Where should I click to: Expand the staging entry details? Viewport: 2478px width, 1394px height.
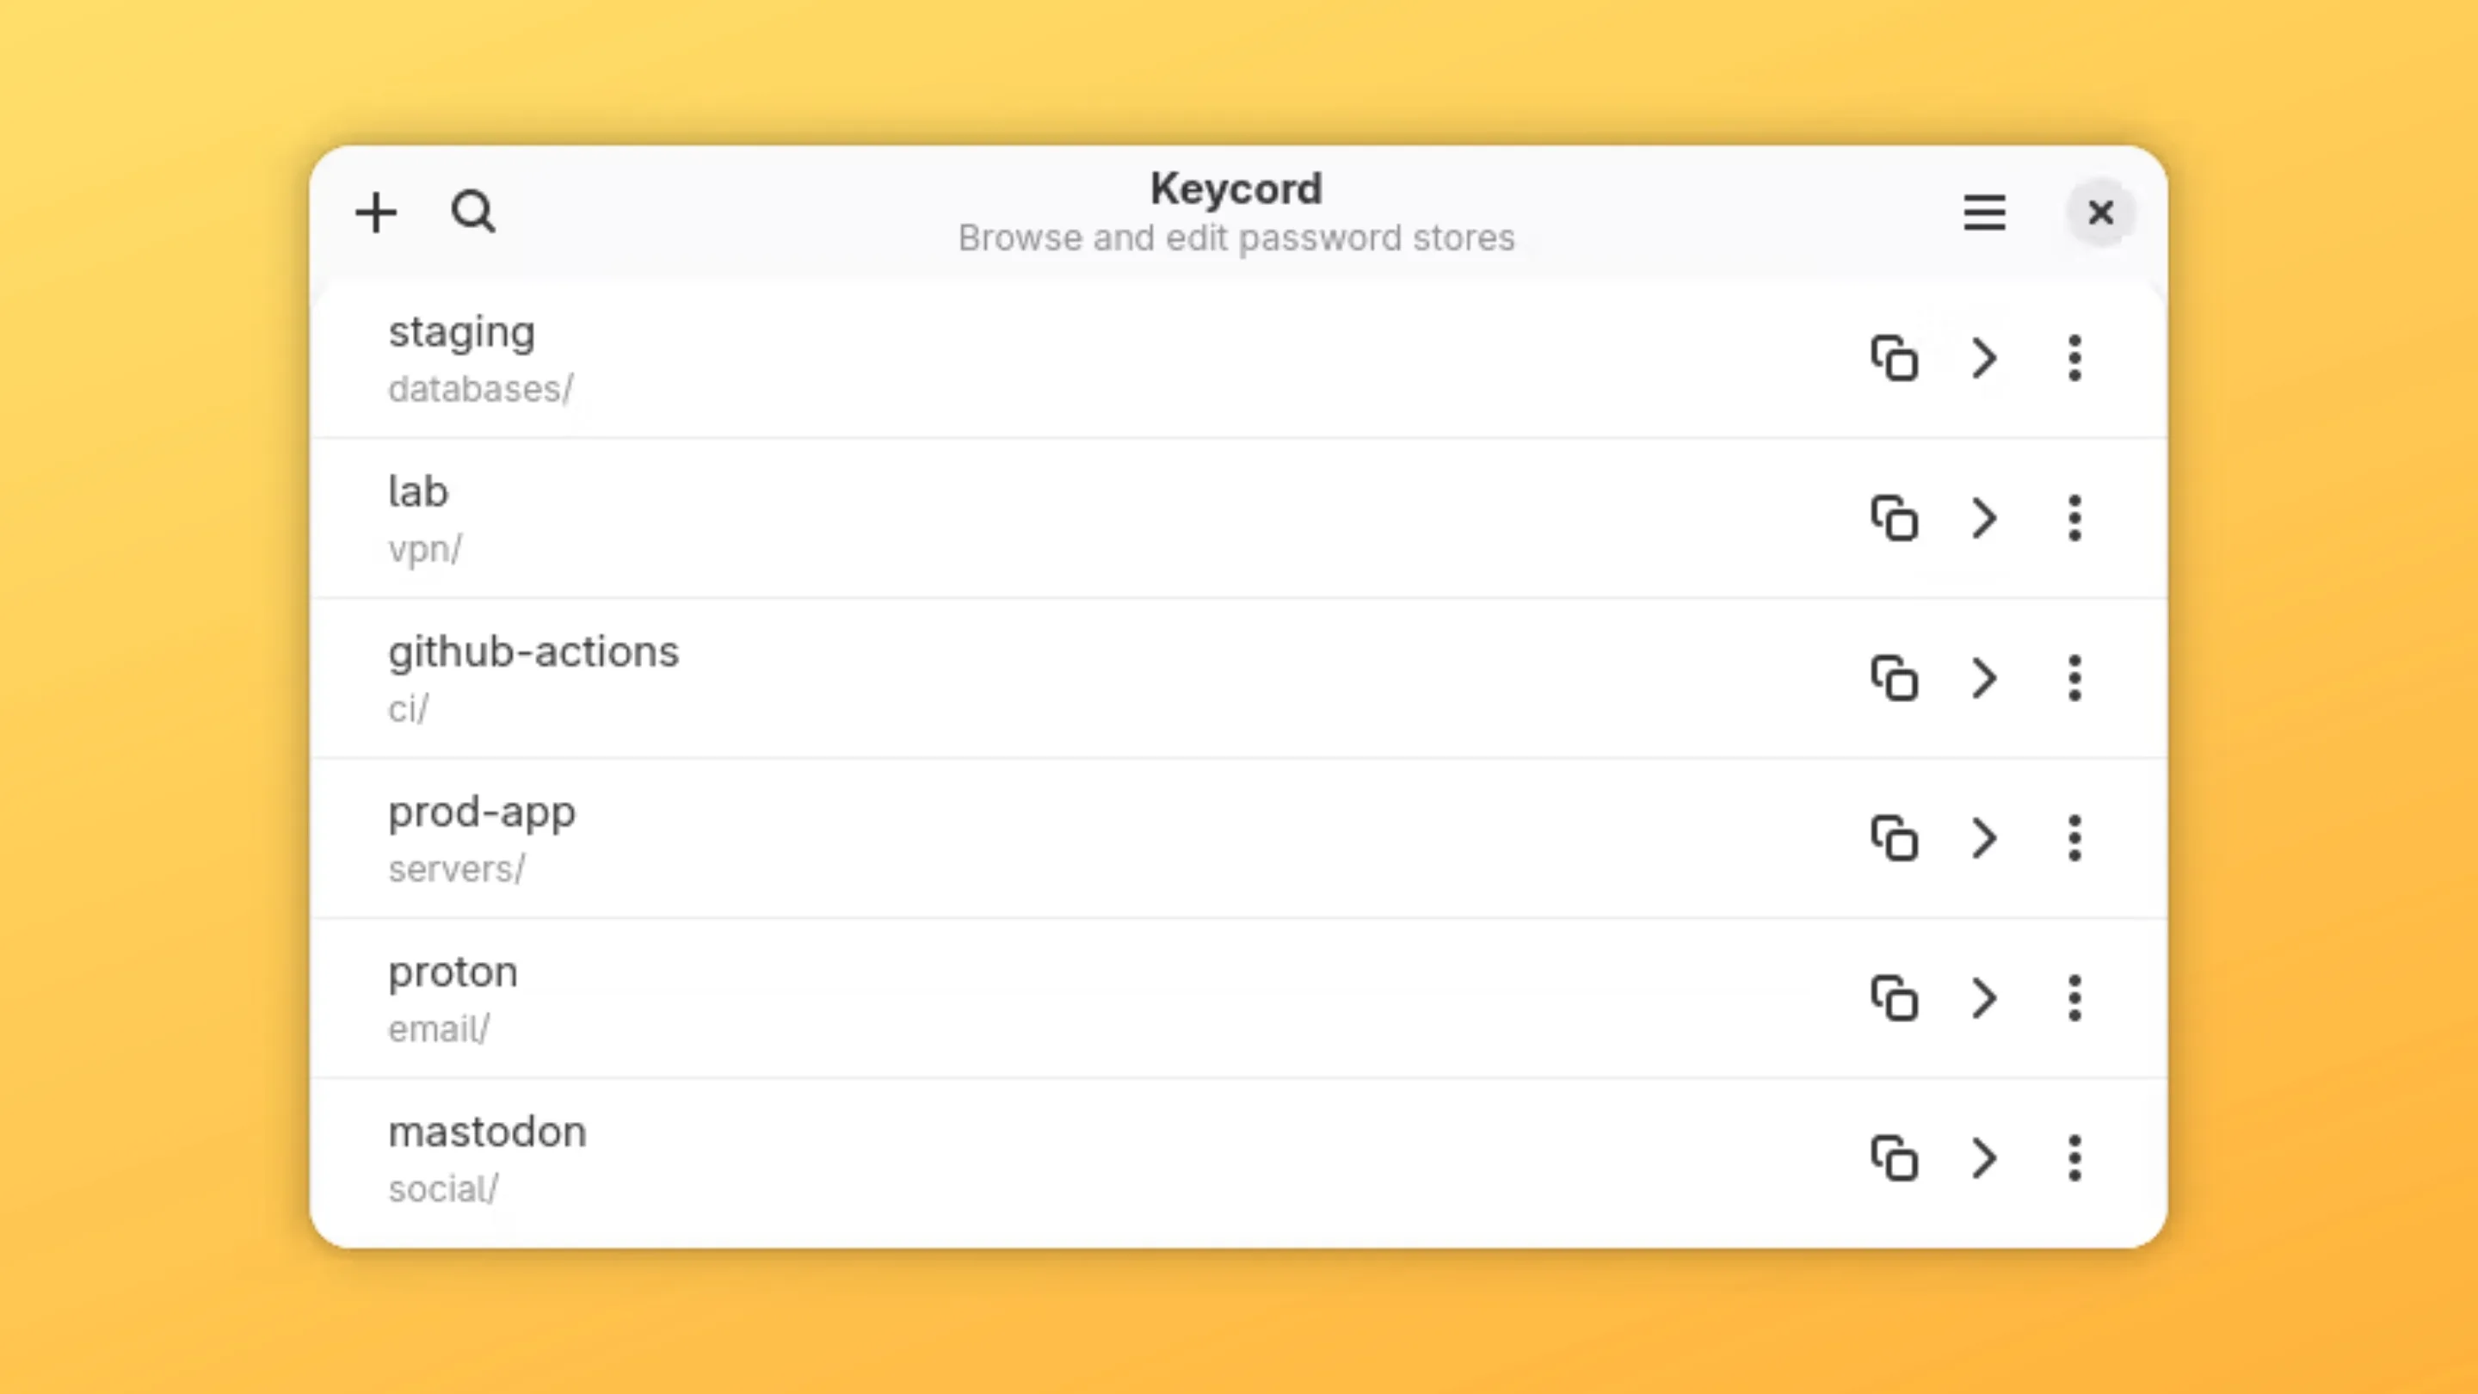pos(1983,358)
